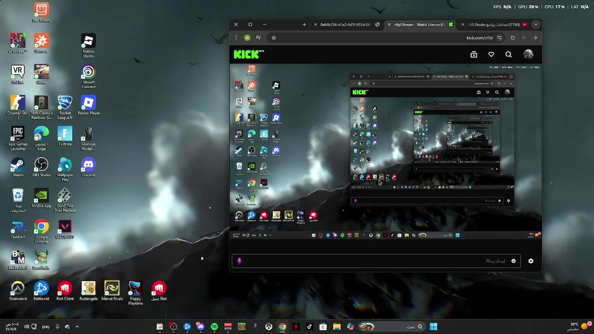Select GunZ The Duel Playtest icon
Image resolution: width=594 pixels, height=334 pixels.
click(65, 201)
